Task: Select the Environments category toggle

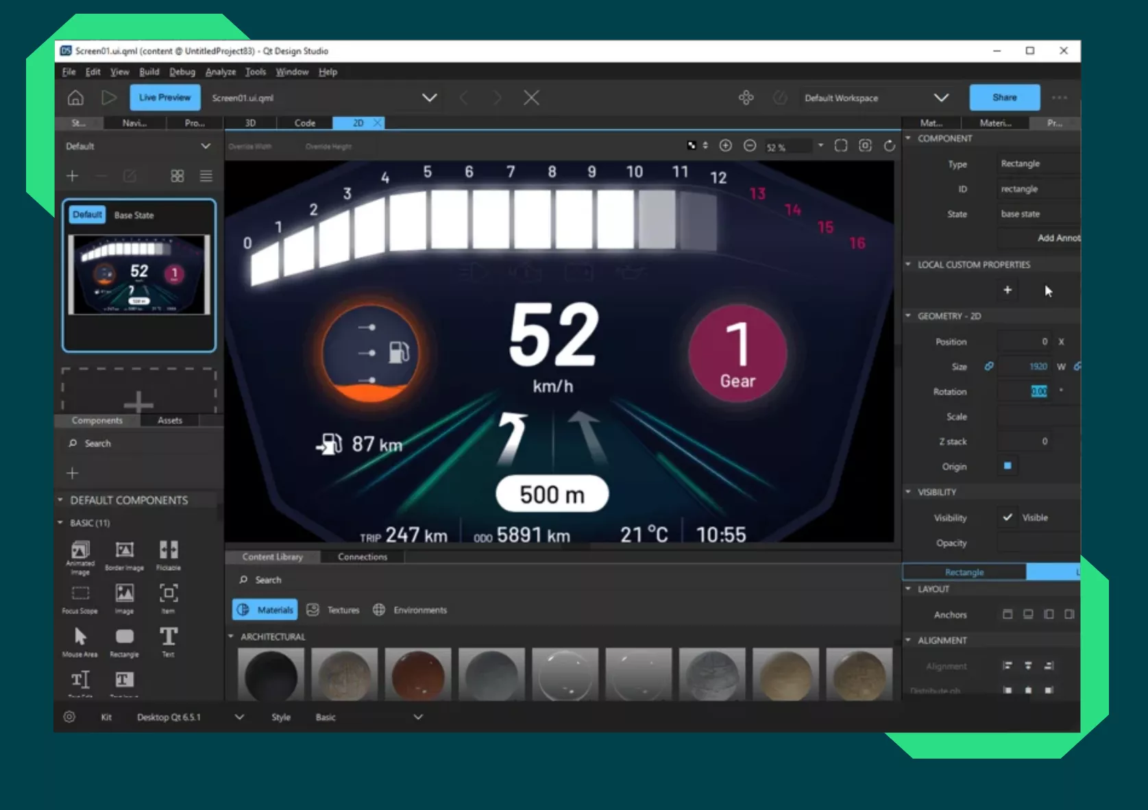Action: click(x=410, y=610)
